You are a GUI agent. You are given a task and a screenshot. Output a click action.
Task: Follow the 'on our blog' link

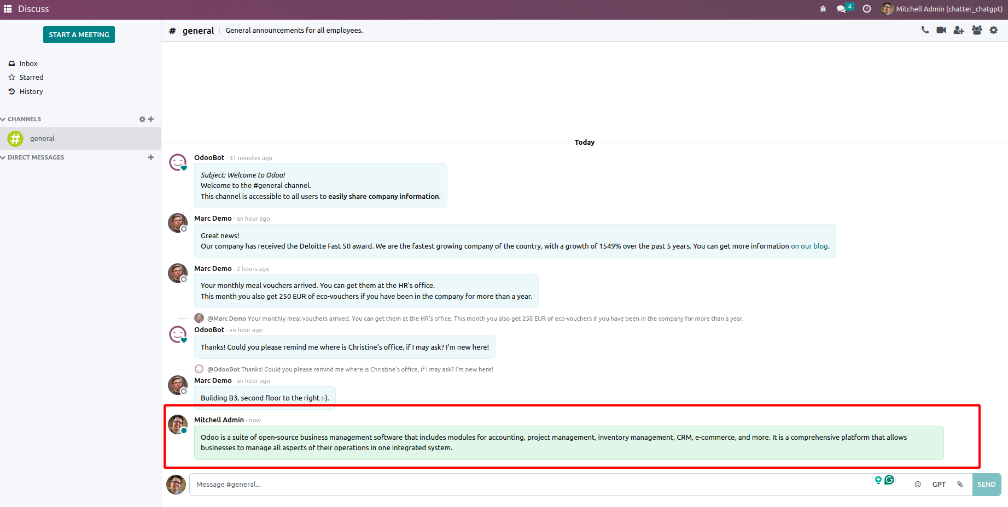pyautogui.click(x=809, y=246)
